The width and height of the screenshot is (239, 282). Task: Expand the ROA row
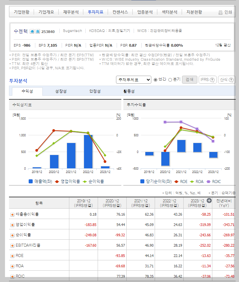(x=12, y=266)
